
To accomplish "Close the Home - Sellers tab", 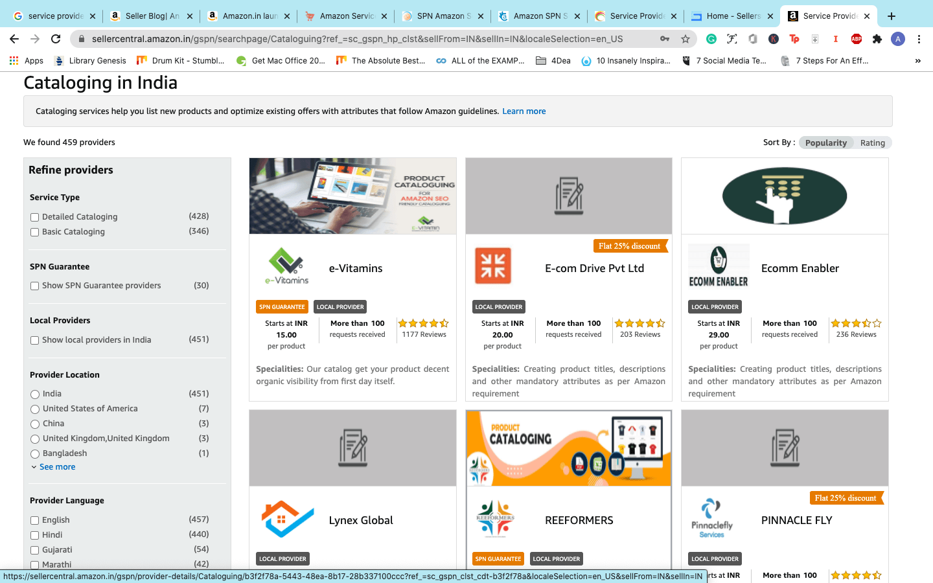I will [770, 16].
